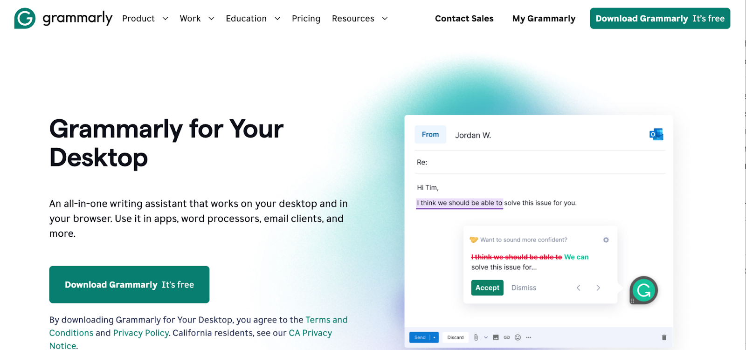Click the floating Grammarly G badge
The height and width of the screenshot is (350, 746).
pyautogui.click(x=644, y=290)
